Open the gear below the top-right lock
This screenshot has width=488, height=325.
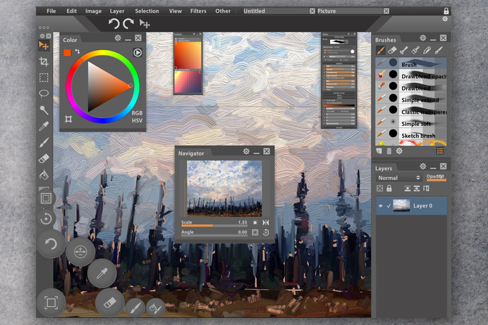click(445, 19)
